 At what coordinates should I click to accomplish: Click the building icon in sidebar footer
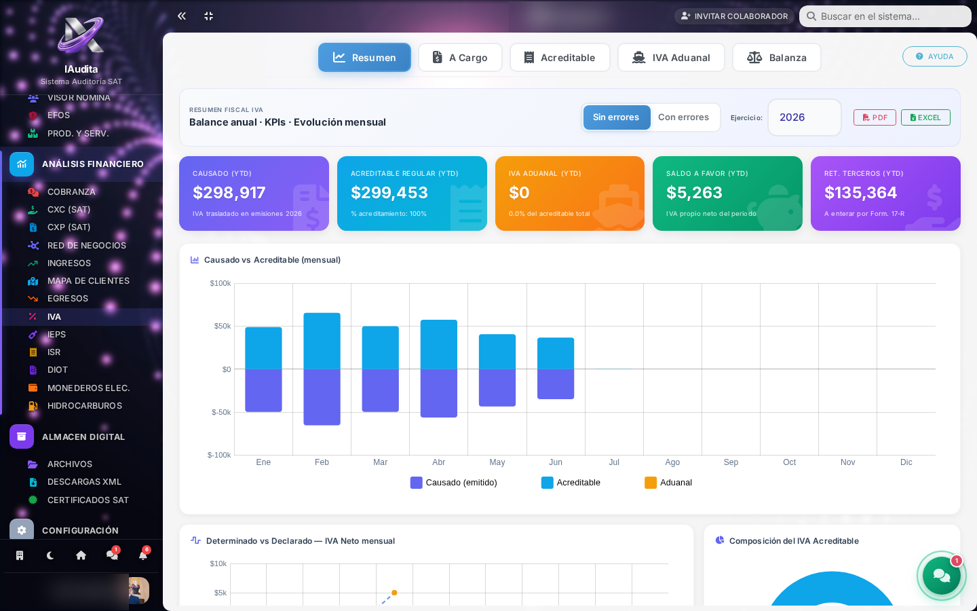(x=20, y=555)
